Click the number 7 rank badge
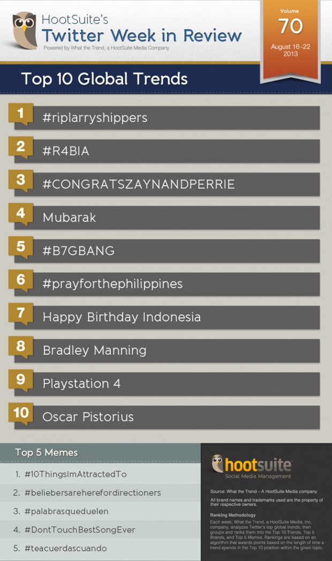The image size is (332, 561). [x=21, y=314]
